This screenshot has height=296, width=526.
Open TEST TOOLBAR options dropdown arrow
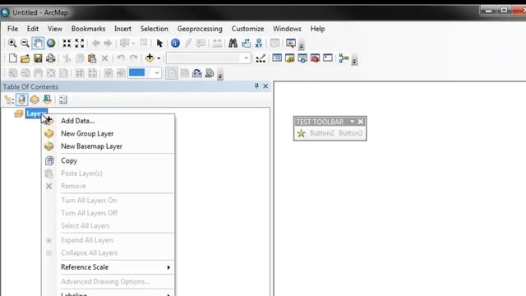tap(353, 122)
